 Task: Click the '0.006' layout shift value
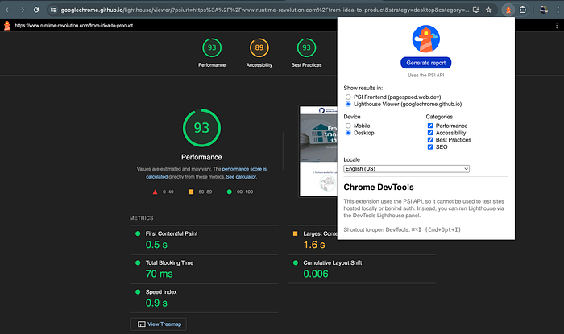pyautogui.click(x=316, y=274)
